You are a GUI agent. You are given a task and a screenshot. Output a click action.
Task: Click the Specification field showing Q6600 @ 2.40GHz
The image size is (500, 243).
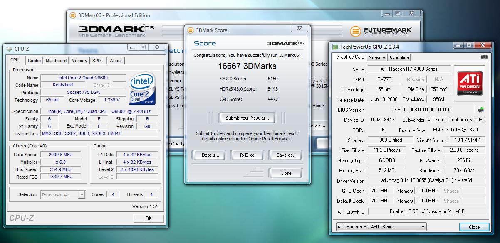point(99,111)
